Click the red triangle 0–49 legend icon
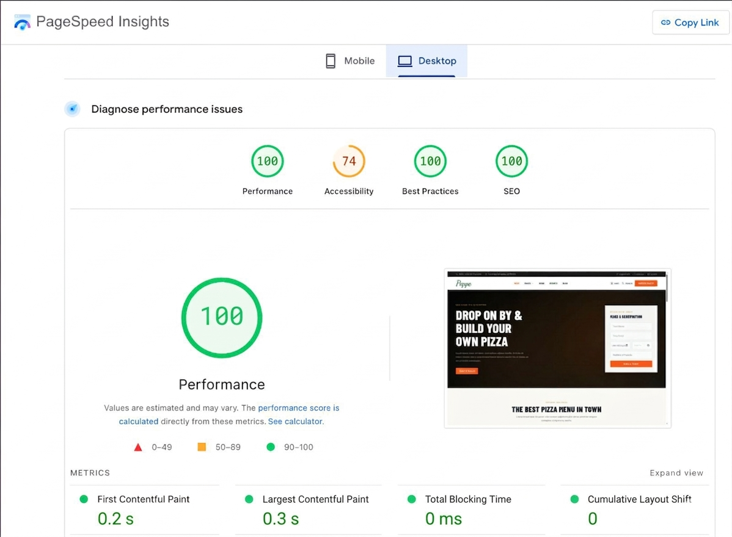732x537 pixels. 137,447
